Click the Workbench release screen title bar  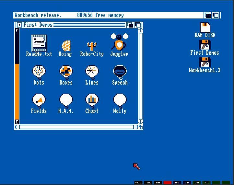(109, 15)
